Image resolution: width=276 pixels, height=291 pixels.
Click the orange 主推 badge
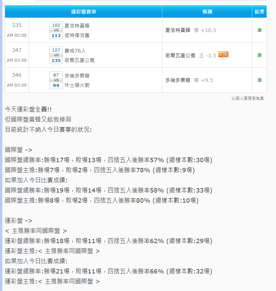click(223, 54)
